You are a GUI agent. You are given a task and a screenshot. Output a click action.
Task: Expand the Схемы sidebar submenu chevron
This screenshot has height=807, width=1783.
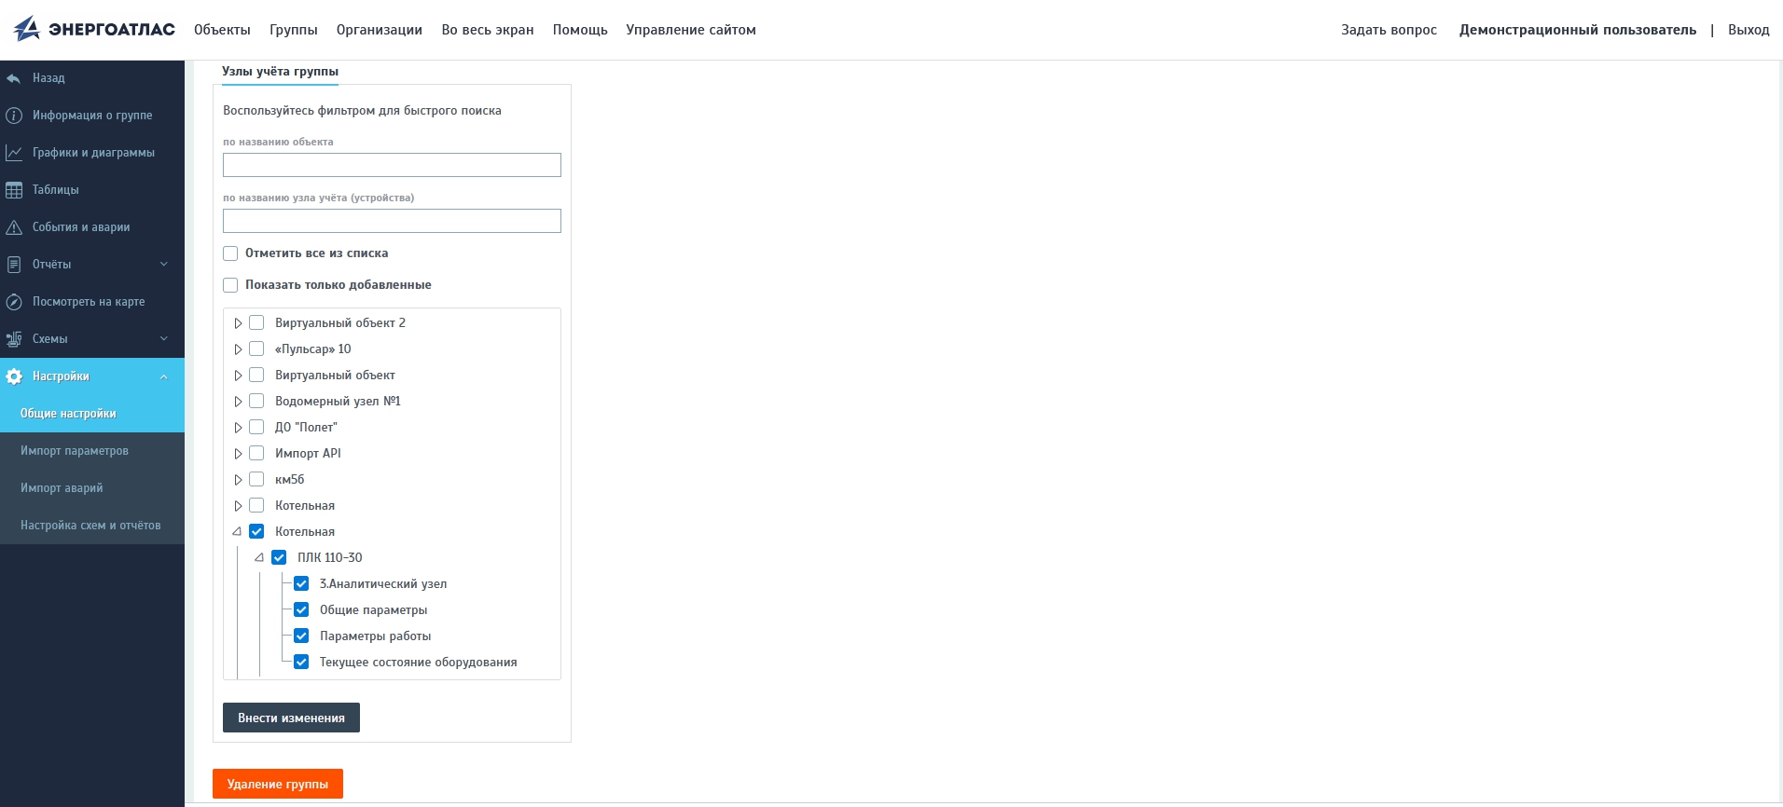(164, 339)
